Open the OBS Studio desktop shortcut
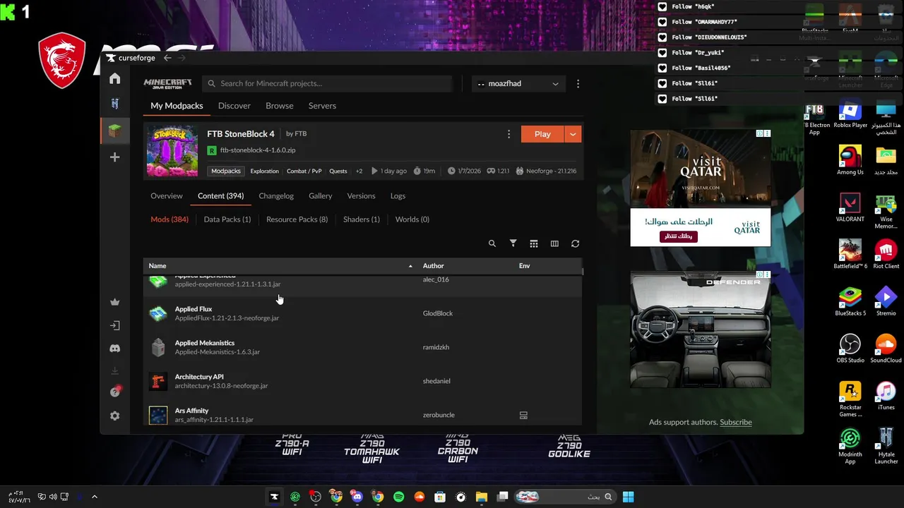Image resolution: width=904 pixels, height=508 pixels. (x=850, y=349)
